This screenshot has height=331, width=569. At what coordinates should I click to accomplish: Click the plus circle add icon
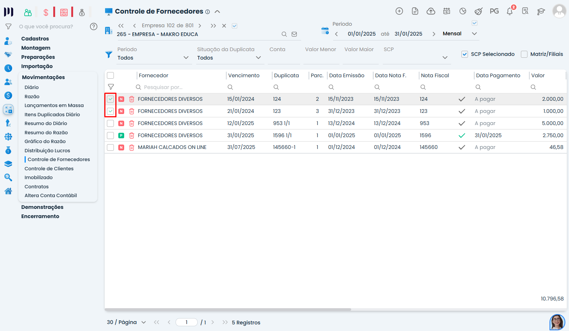(x=399, y=11)
